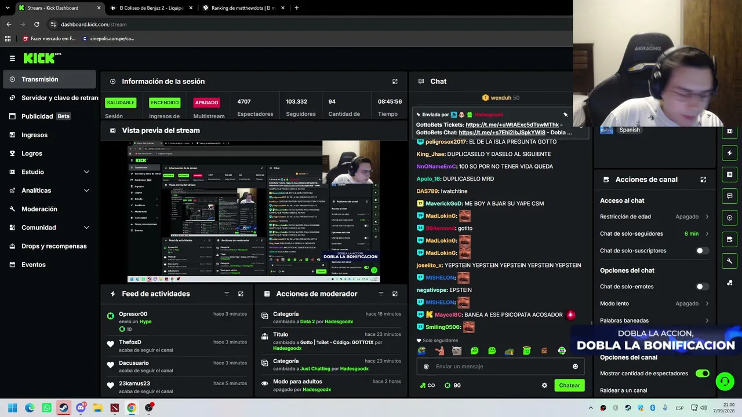Insert the cat face emote
Viewport: 742px width, 417px height.
(457, 350)
